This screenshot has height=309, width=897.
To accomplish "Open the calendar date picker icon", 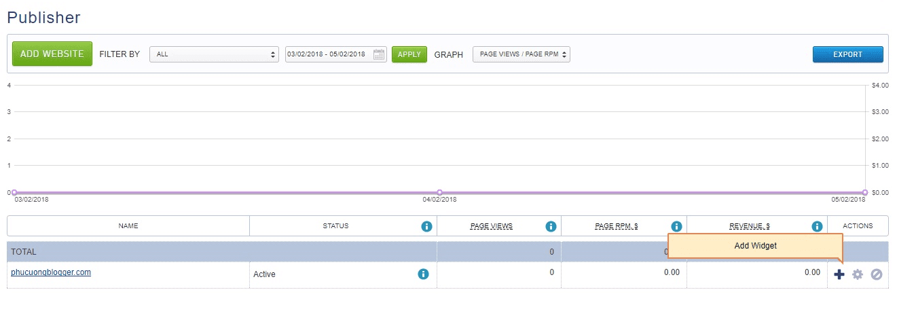I will 379,54.
